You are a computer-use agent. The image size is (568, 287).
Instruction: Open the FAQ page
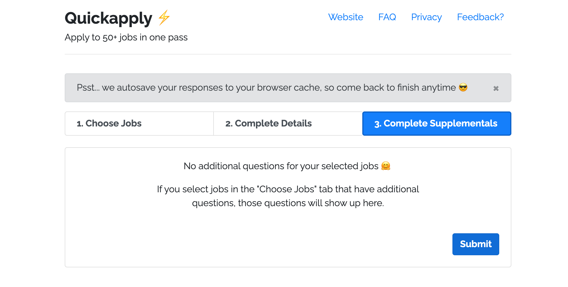coord(387,17)
